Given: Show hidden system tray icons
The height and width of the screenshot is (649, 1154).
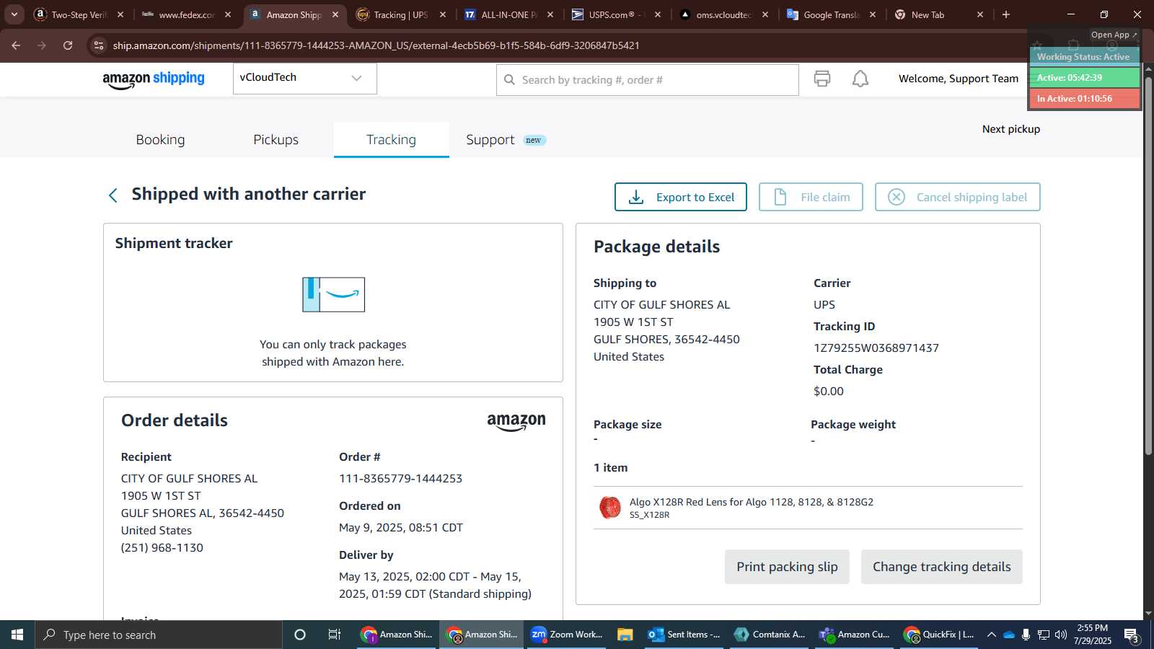Looking at the screenshot, I should pyautogui.click(x=992, y=635).
